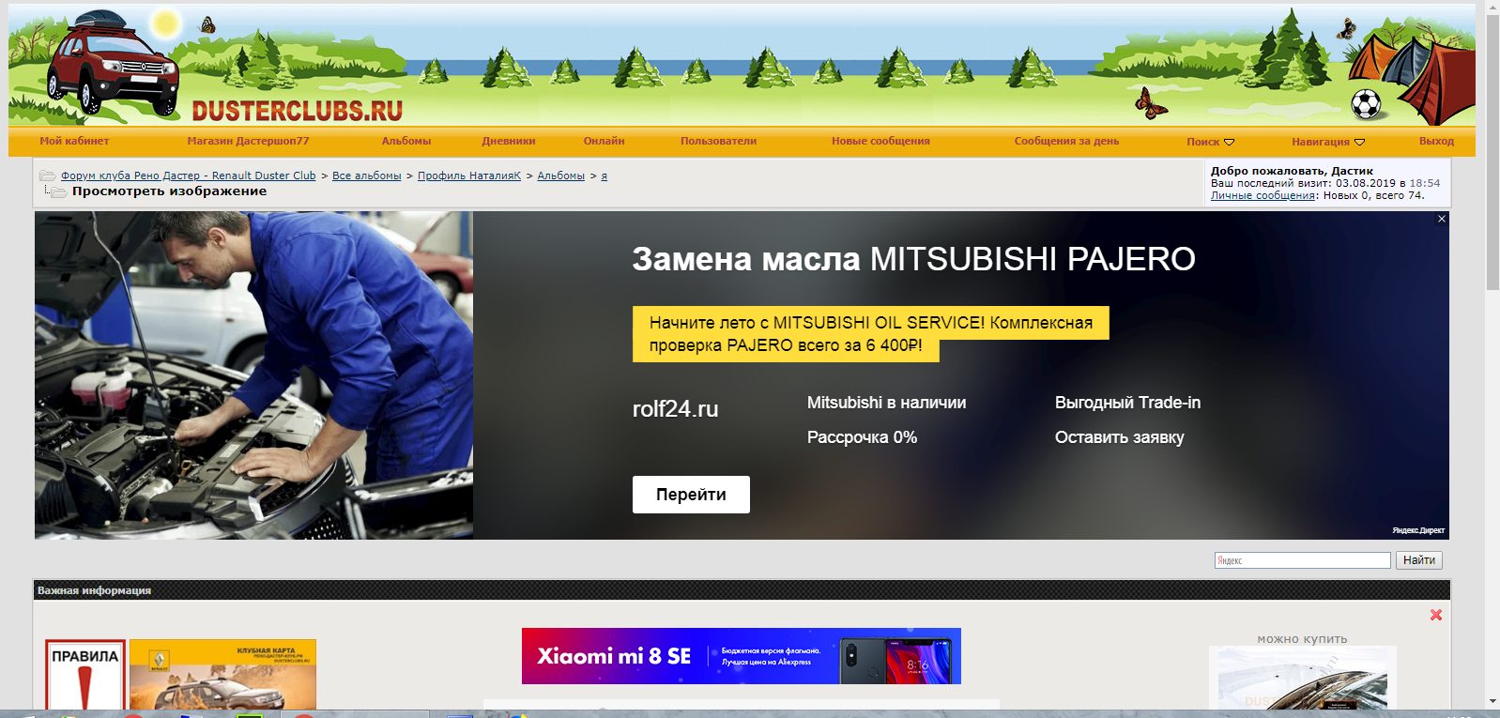
Task: Open Все альбомы breadcrumb link
Action: 367,176
